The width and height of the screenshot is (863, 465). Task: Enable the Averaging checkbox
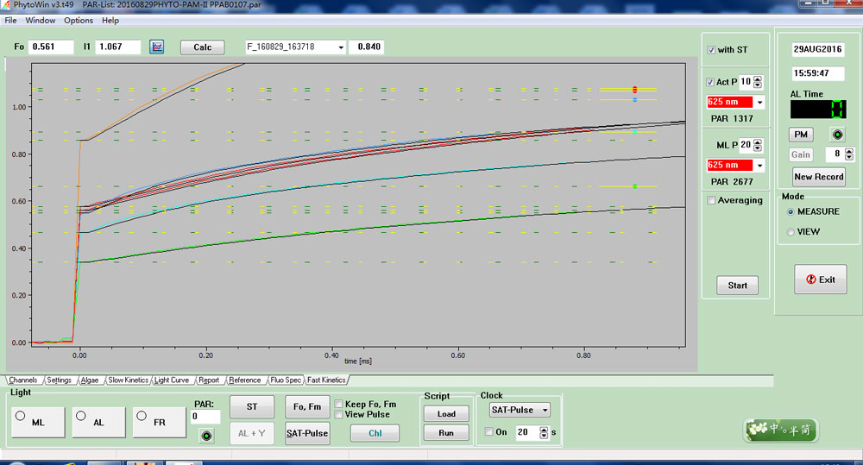pos(711,200)
